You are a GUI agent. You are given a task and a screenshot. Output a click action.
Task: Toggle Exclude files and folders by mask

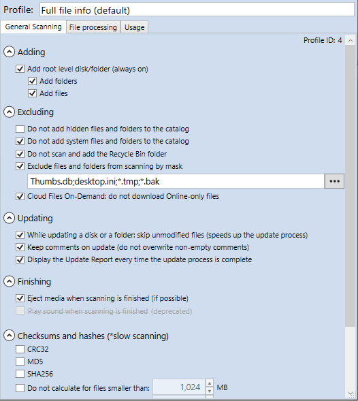(x=20, y=166)
